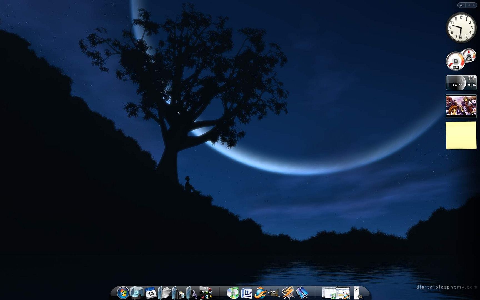Viewport: 480px width, 300px height.
Task: Launch the Firefox globe icon in the dock
Action: (x=261, y=293)
